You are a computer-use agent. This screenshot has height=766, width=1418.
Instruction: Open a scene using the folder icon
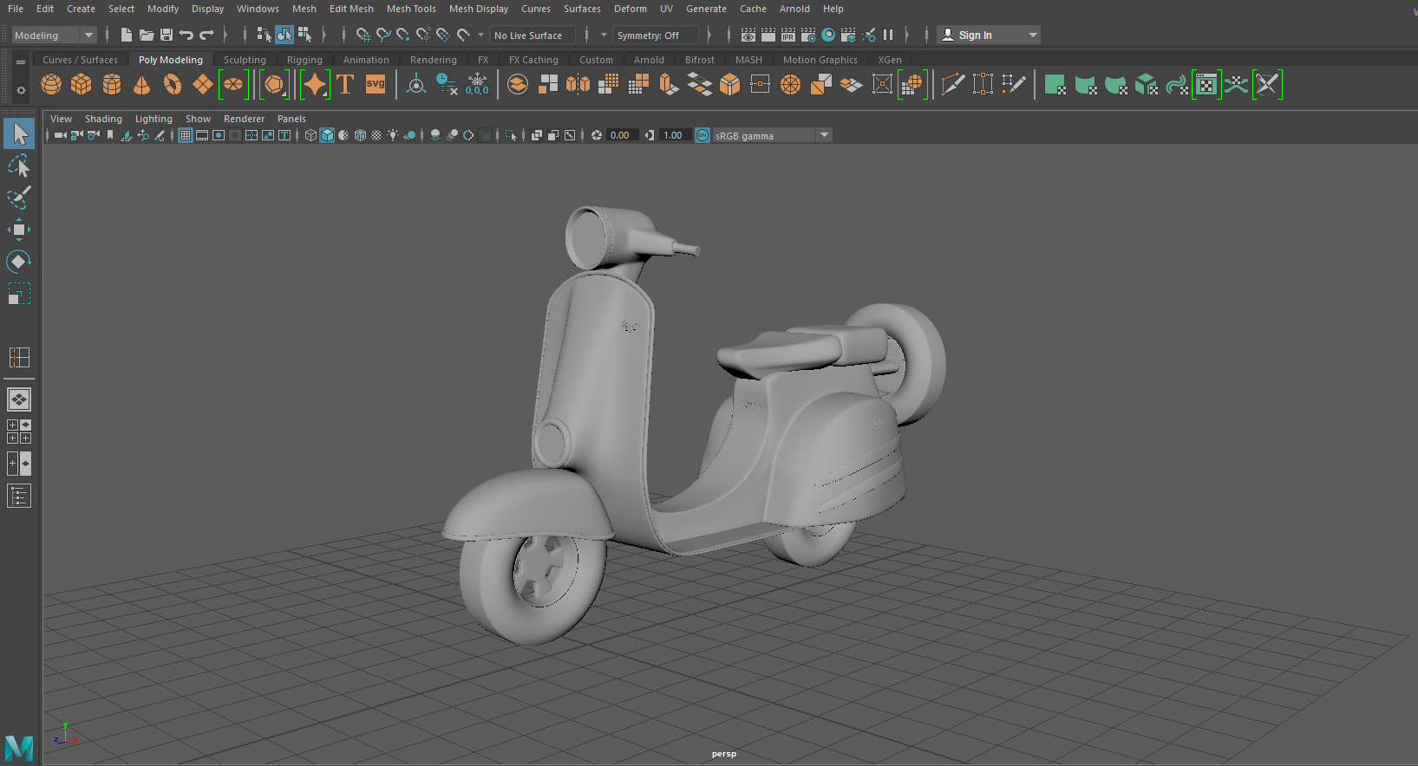click(x=147, y=35)
